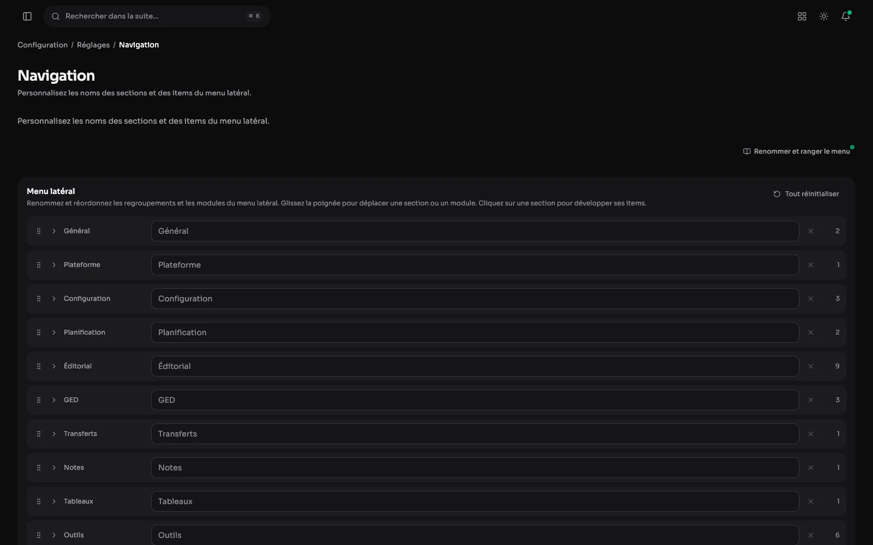The height and width of the screenshot is (545, 873).
Task: Expand the Planification section chevron
Action: 54,332
